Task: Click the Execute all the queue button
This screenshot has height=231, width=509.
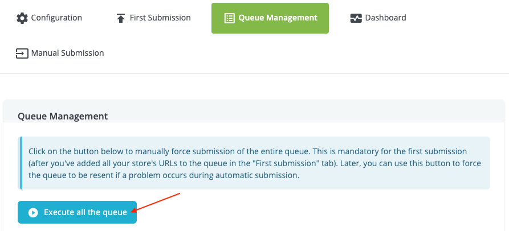Action: click(x=78, y=212)
